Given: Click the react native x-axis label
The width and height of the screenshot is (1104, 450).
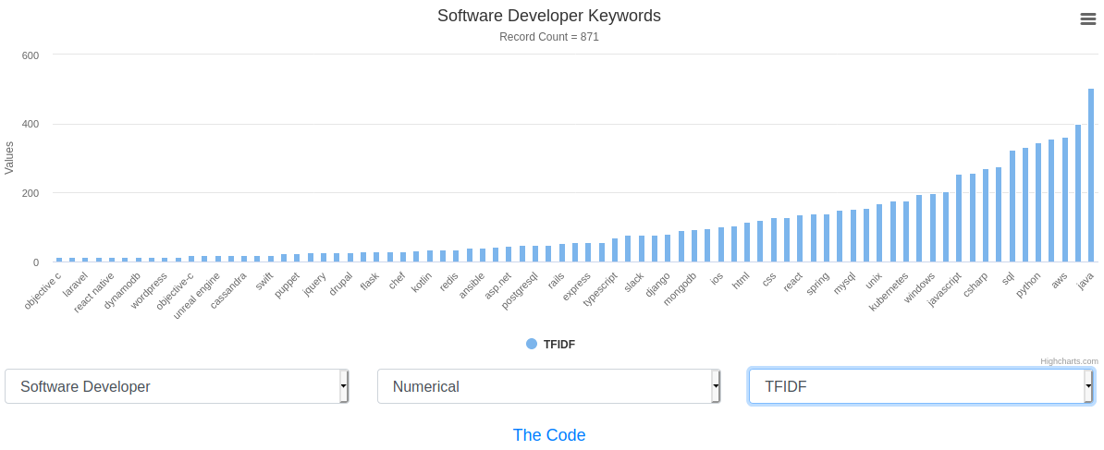Looking at the screenshot, I should pos(93,293).
